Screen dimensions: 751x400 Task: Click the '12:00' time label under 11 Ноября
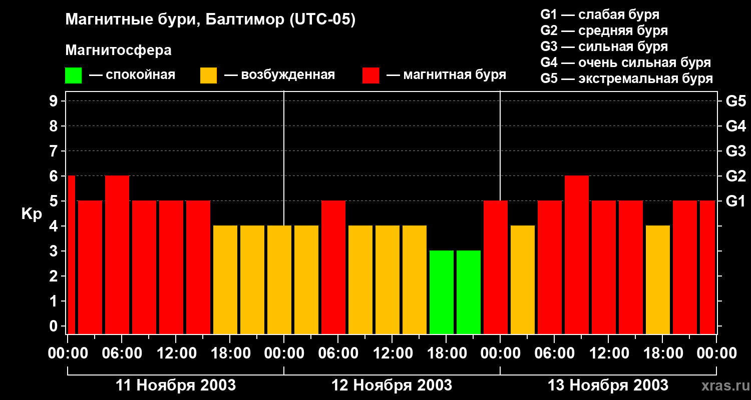pos(176,353)
